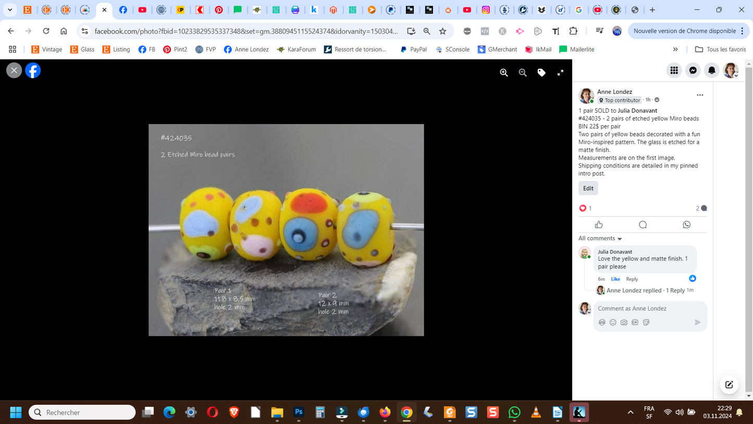Show hidden system tray icons
This screenshot has height=424, width=753.
coord(631,413)
